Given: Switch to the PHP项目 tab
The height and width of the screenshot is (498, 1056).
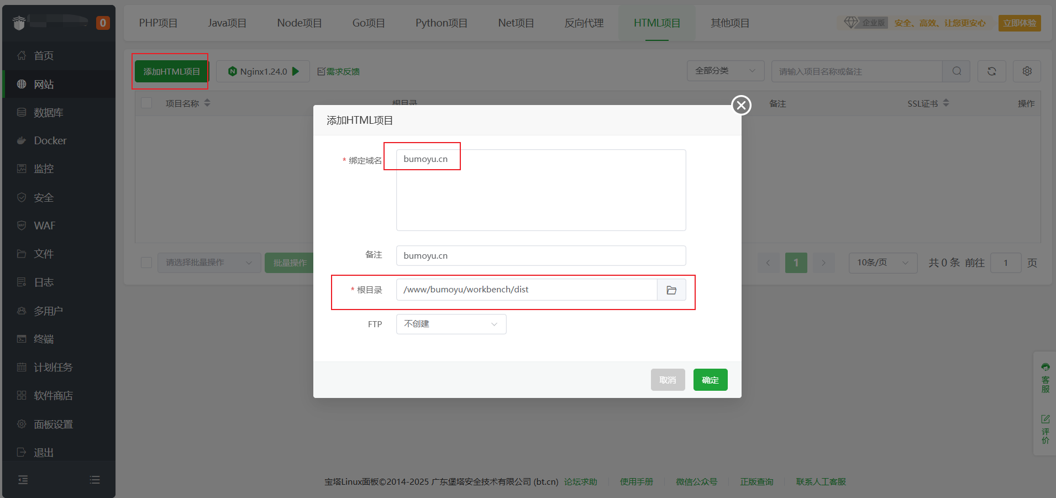Looking at the screenshot, I should (158, 23).
